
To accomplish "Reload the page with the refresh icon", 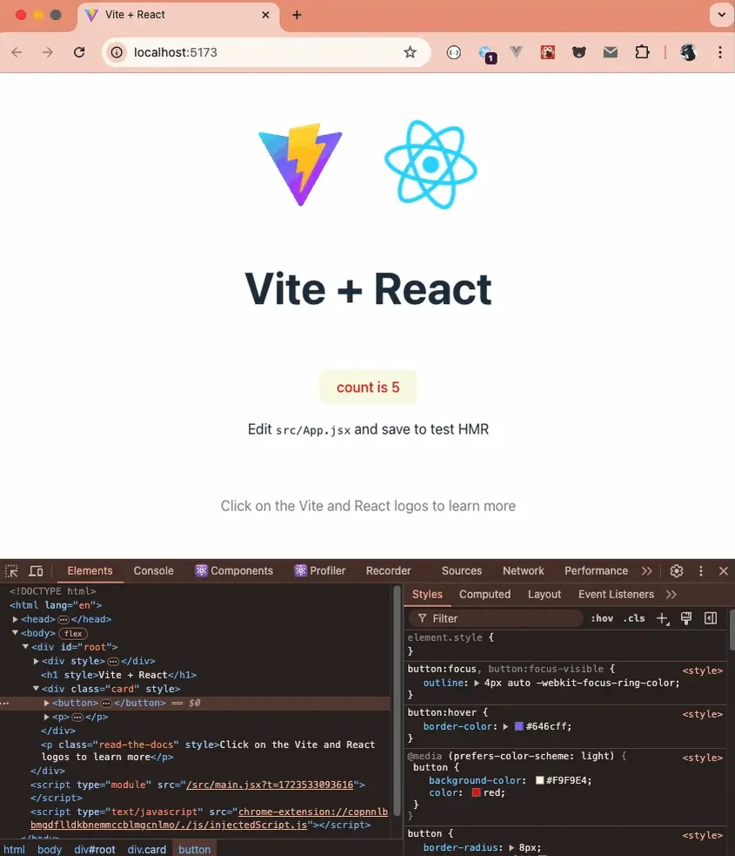I will pos(80,52).
